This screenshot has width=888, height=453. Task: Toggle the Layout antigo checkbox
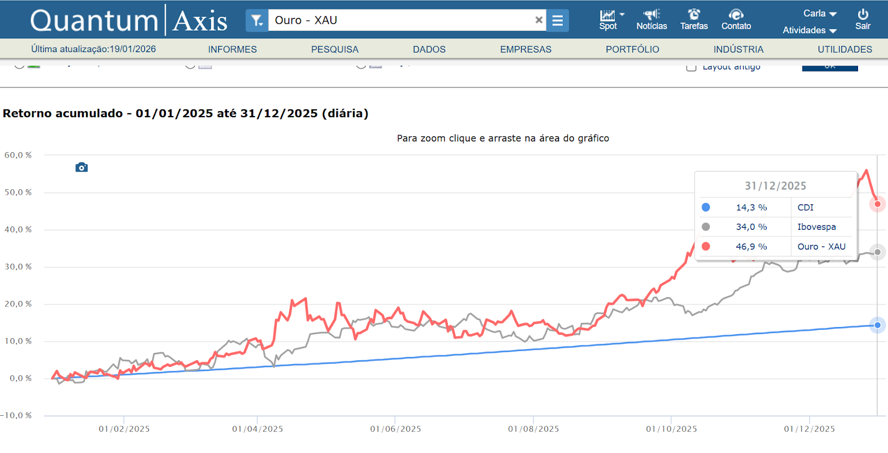691,67
